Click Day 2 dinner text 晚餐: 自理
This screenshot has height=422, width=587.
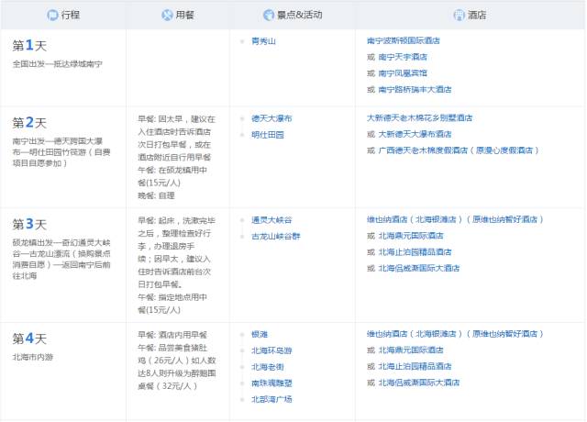[156, 195]
